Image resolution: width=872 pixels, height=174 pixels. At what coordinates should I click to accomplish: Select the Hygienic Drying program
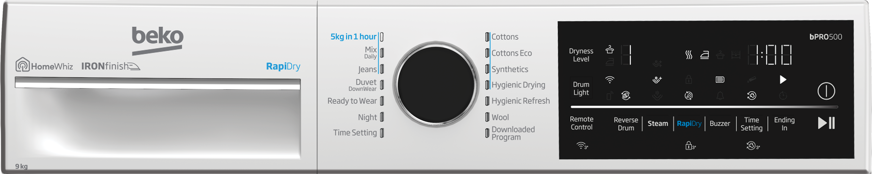coord(518,85)
